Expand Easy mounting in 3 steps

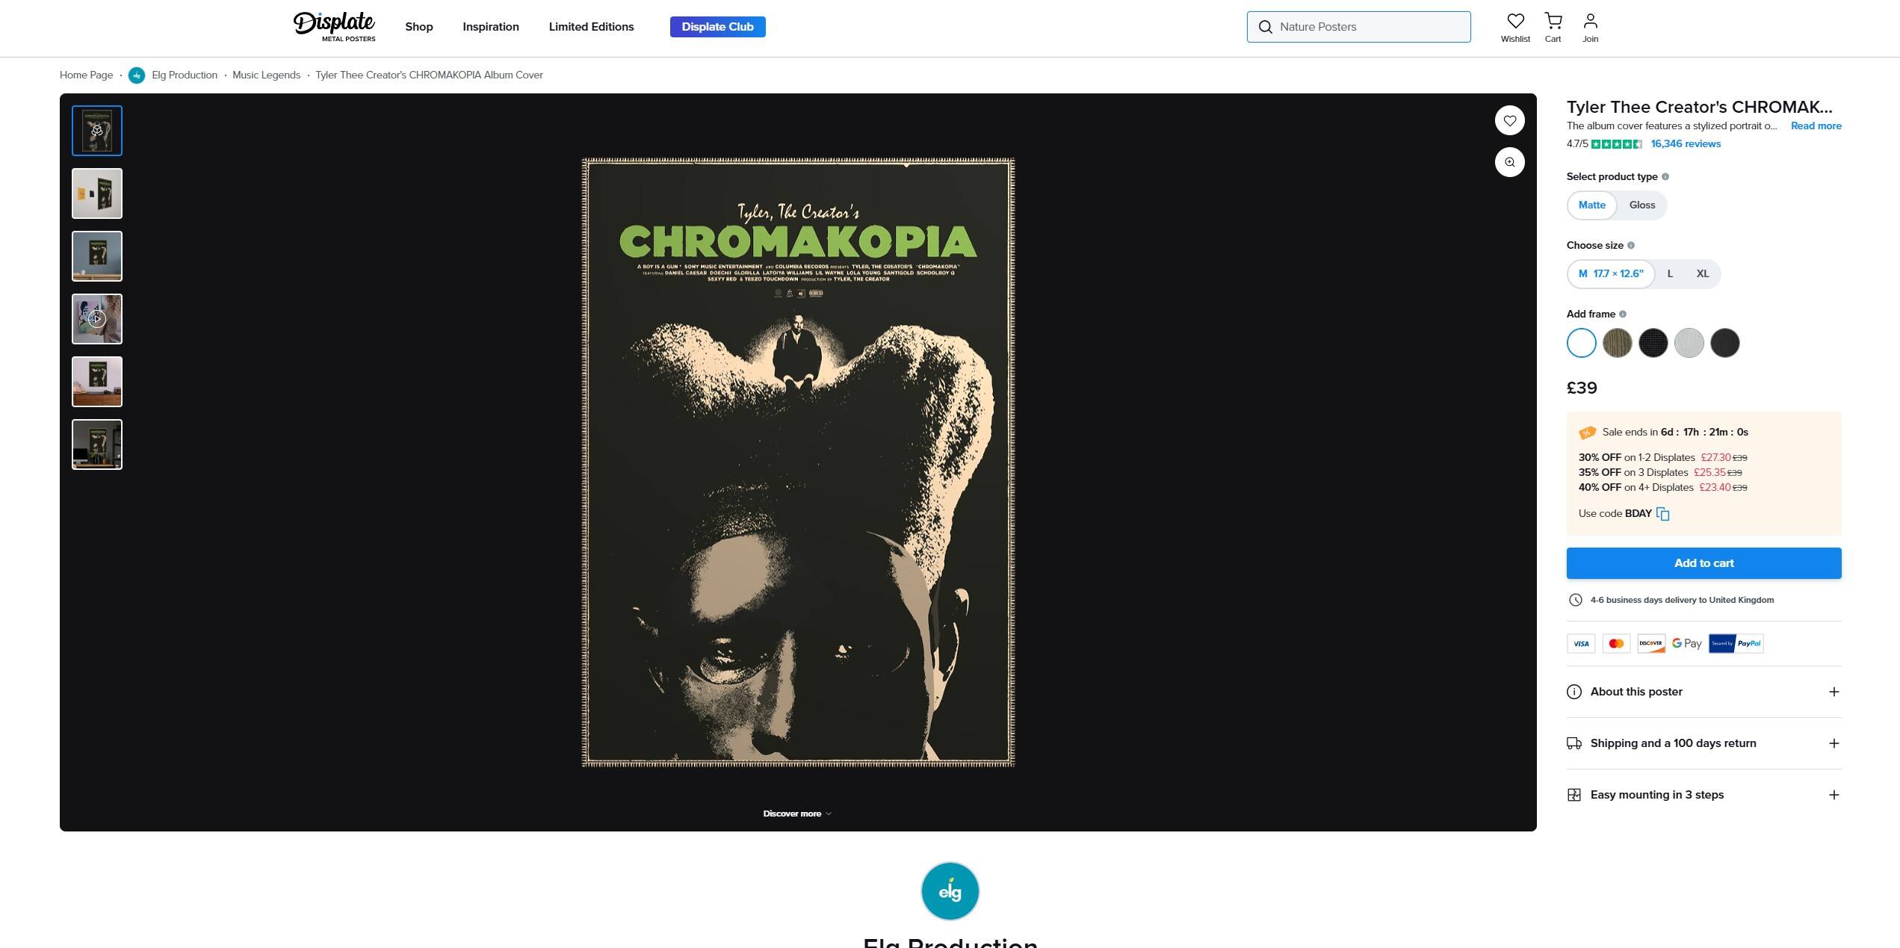(1703, 795)
